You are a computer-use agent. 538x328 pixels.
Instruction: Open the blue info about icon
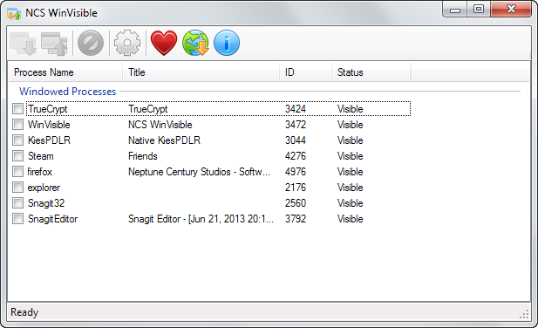point(227,43)
